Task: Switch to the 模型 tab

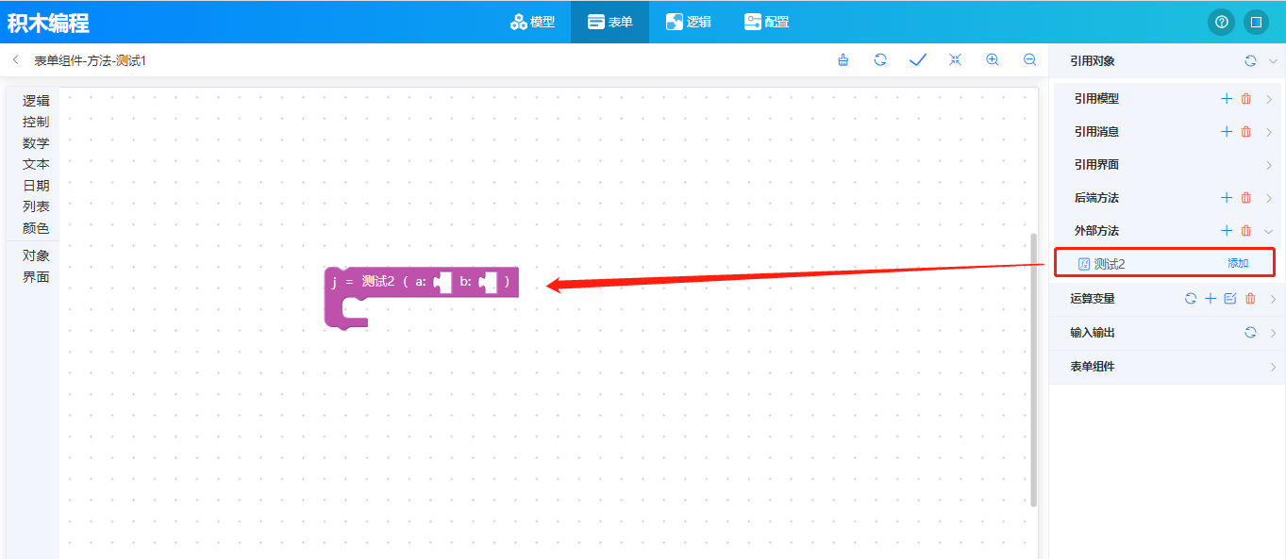Action: (x=532, y=22)
